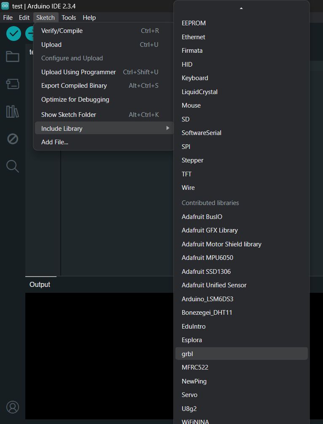Screen dimensions: 323x424
Task: Include the SoftwareSerial library
Action: click(x=241, y=133)
